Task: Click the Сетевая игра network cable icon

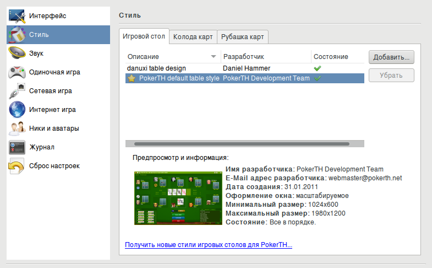Action: pyautogui.click(x=17, y=91)
